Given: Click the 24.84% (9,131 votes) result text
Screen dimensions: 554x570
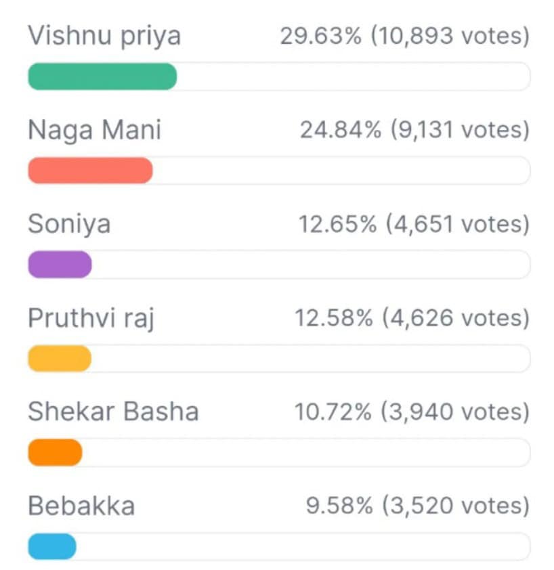Looking at the screenshot, I should click(414, 130).
